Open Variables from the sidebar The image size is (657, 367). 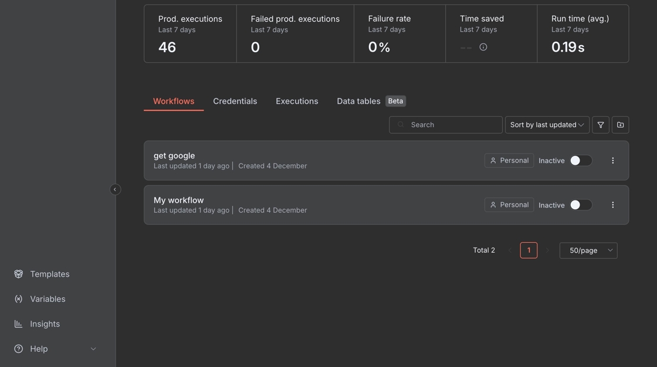(47, 299)
